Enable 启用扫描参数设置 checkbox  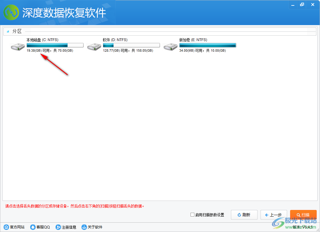192,215
